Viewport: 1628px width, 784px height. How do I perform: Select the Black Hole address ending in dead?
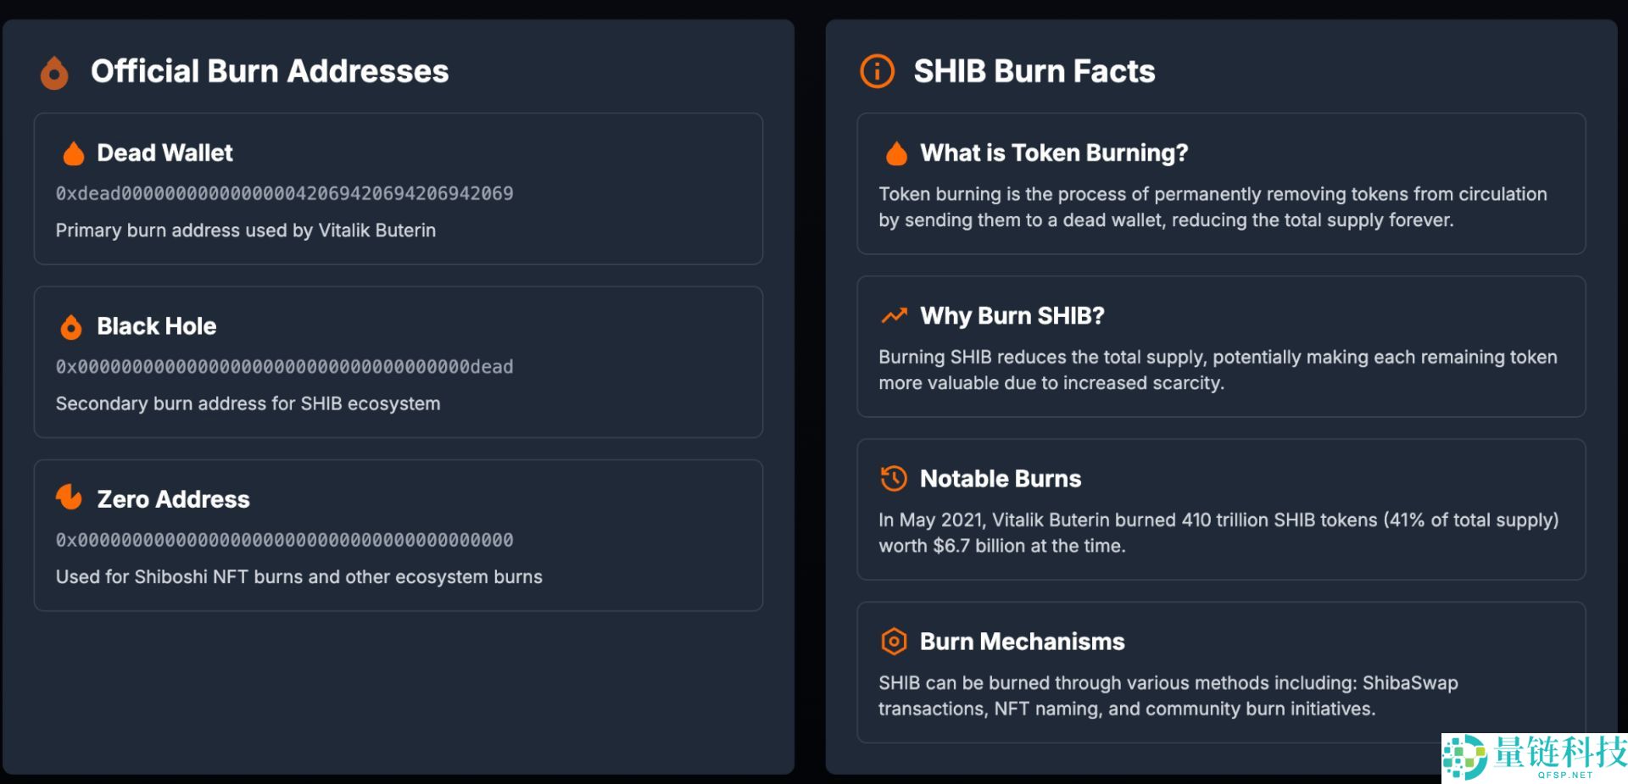coord(284,367)
